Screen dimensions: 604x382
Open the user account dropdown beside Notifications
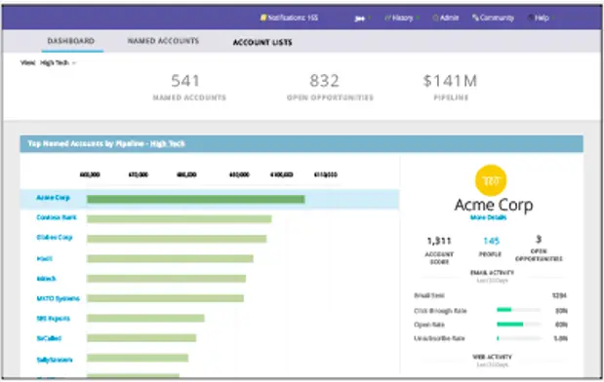[362, 19]
